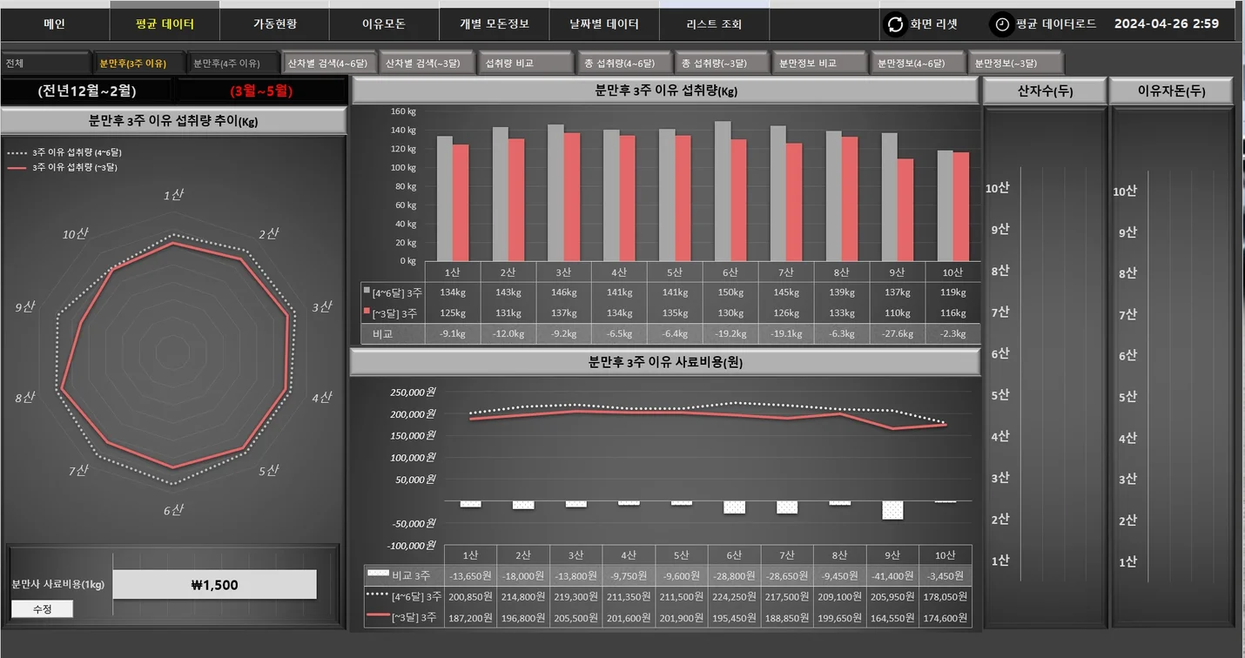Click the 분만사 사료비용(1kg) label
This screenshot has height=658, width=1245.
(x=58, y=585)
